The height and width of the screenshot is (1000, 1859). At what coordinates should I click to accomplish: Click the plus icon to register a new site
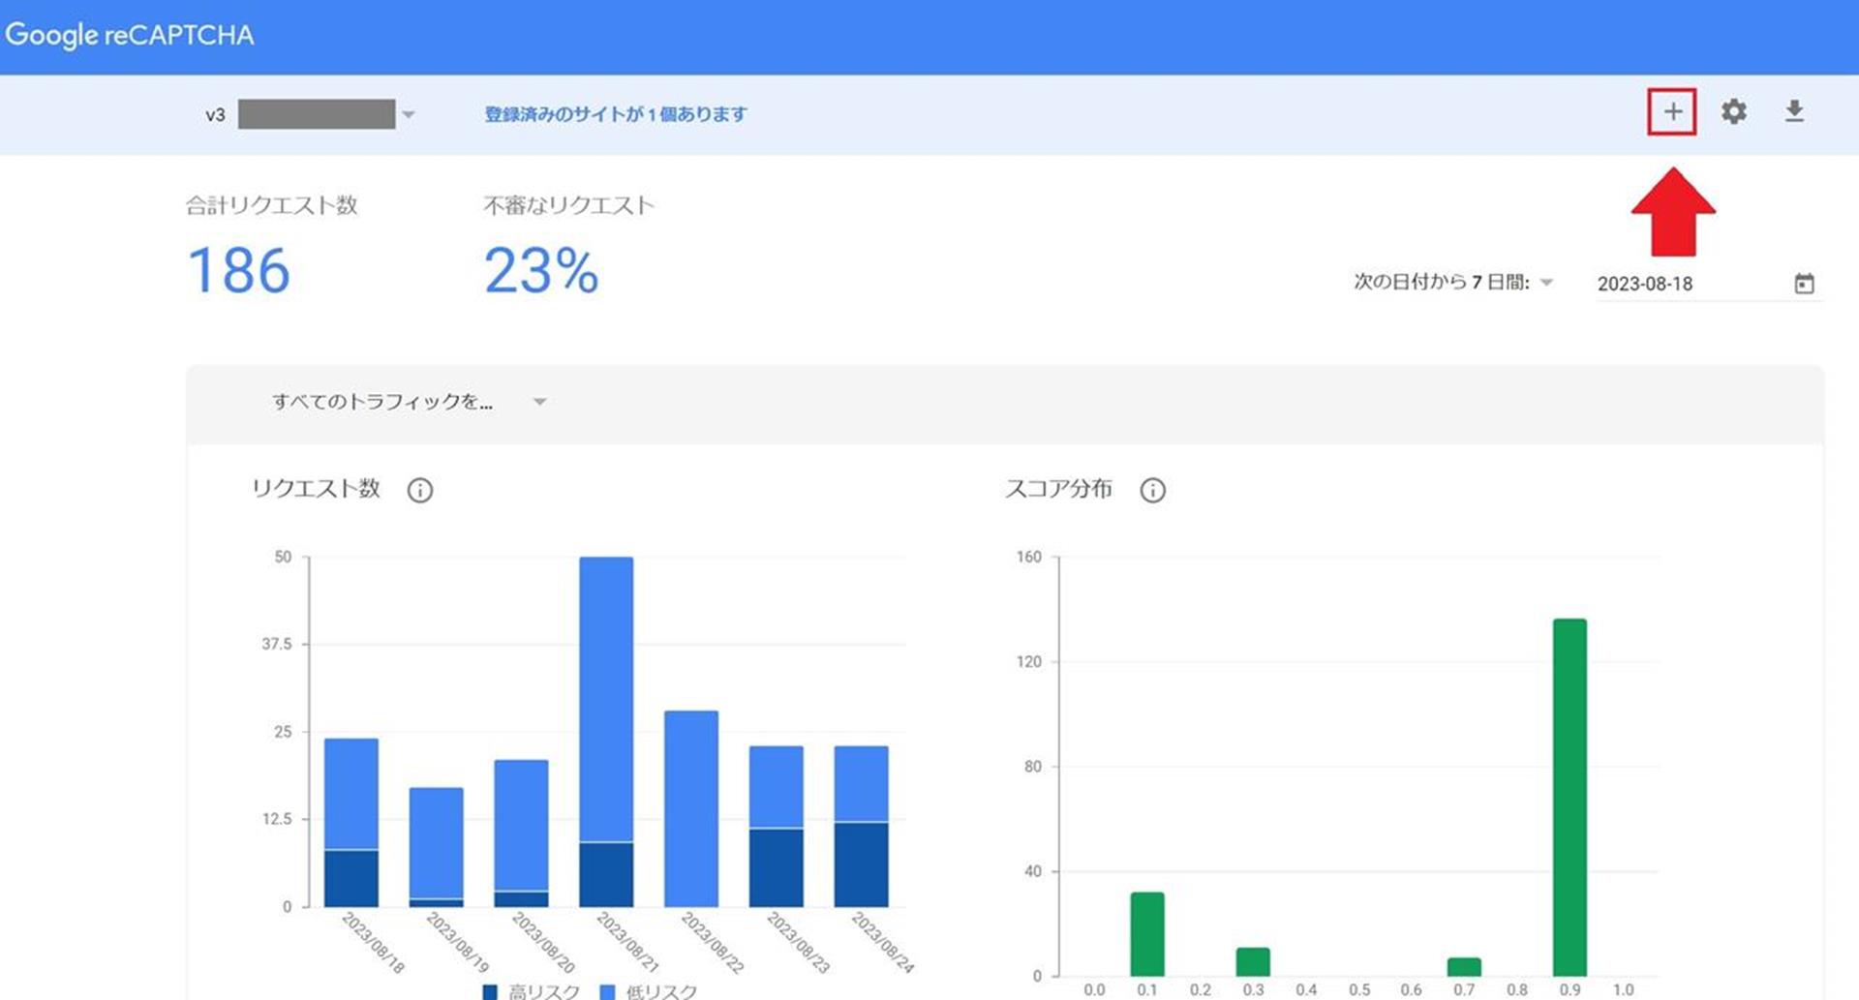click(x=1671, y=112)
